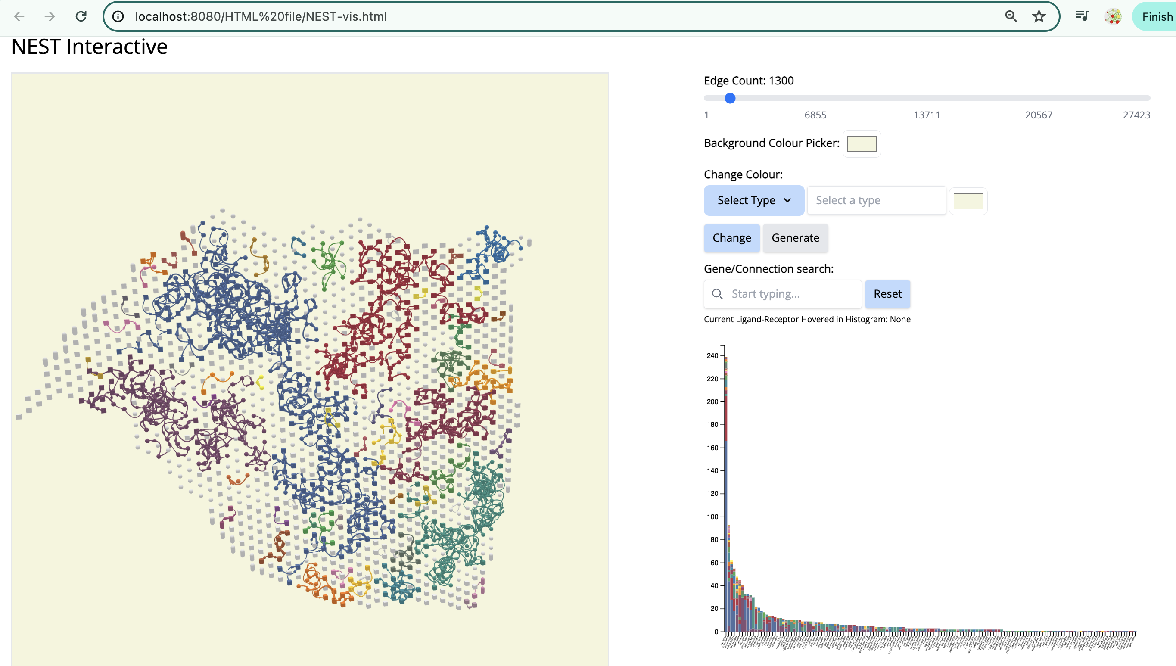The width and height of the screenshot is (1176, 666).
Task: Click the Select Type chevron arrow
Action: pyautogui.click(x=787, y=200)
